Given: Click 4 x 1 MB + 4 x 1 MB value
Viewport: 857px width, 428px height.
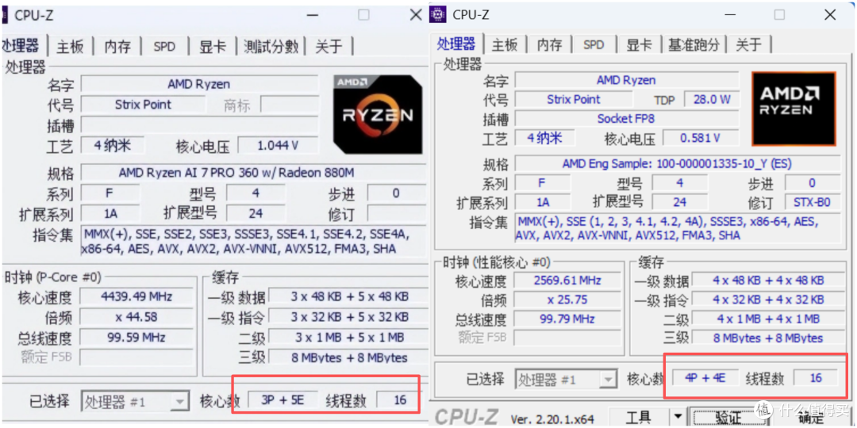Looking at the screenshot, I should click(768, 319).
